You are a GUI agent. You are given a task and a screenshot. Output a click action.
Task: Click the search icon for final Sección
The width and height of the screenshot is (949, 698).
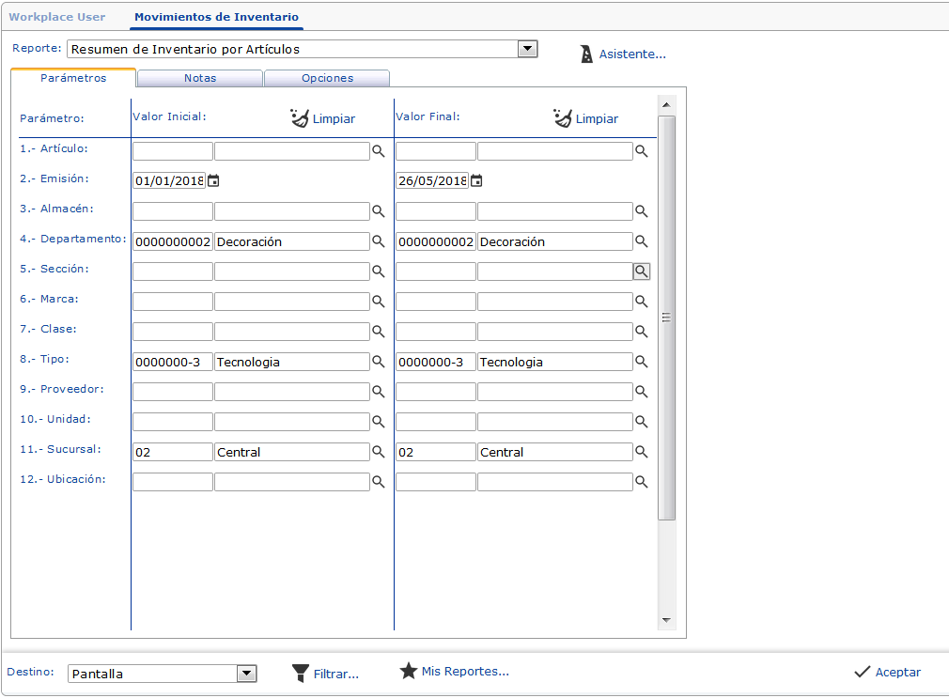[x=642, y=271]
